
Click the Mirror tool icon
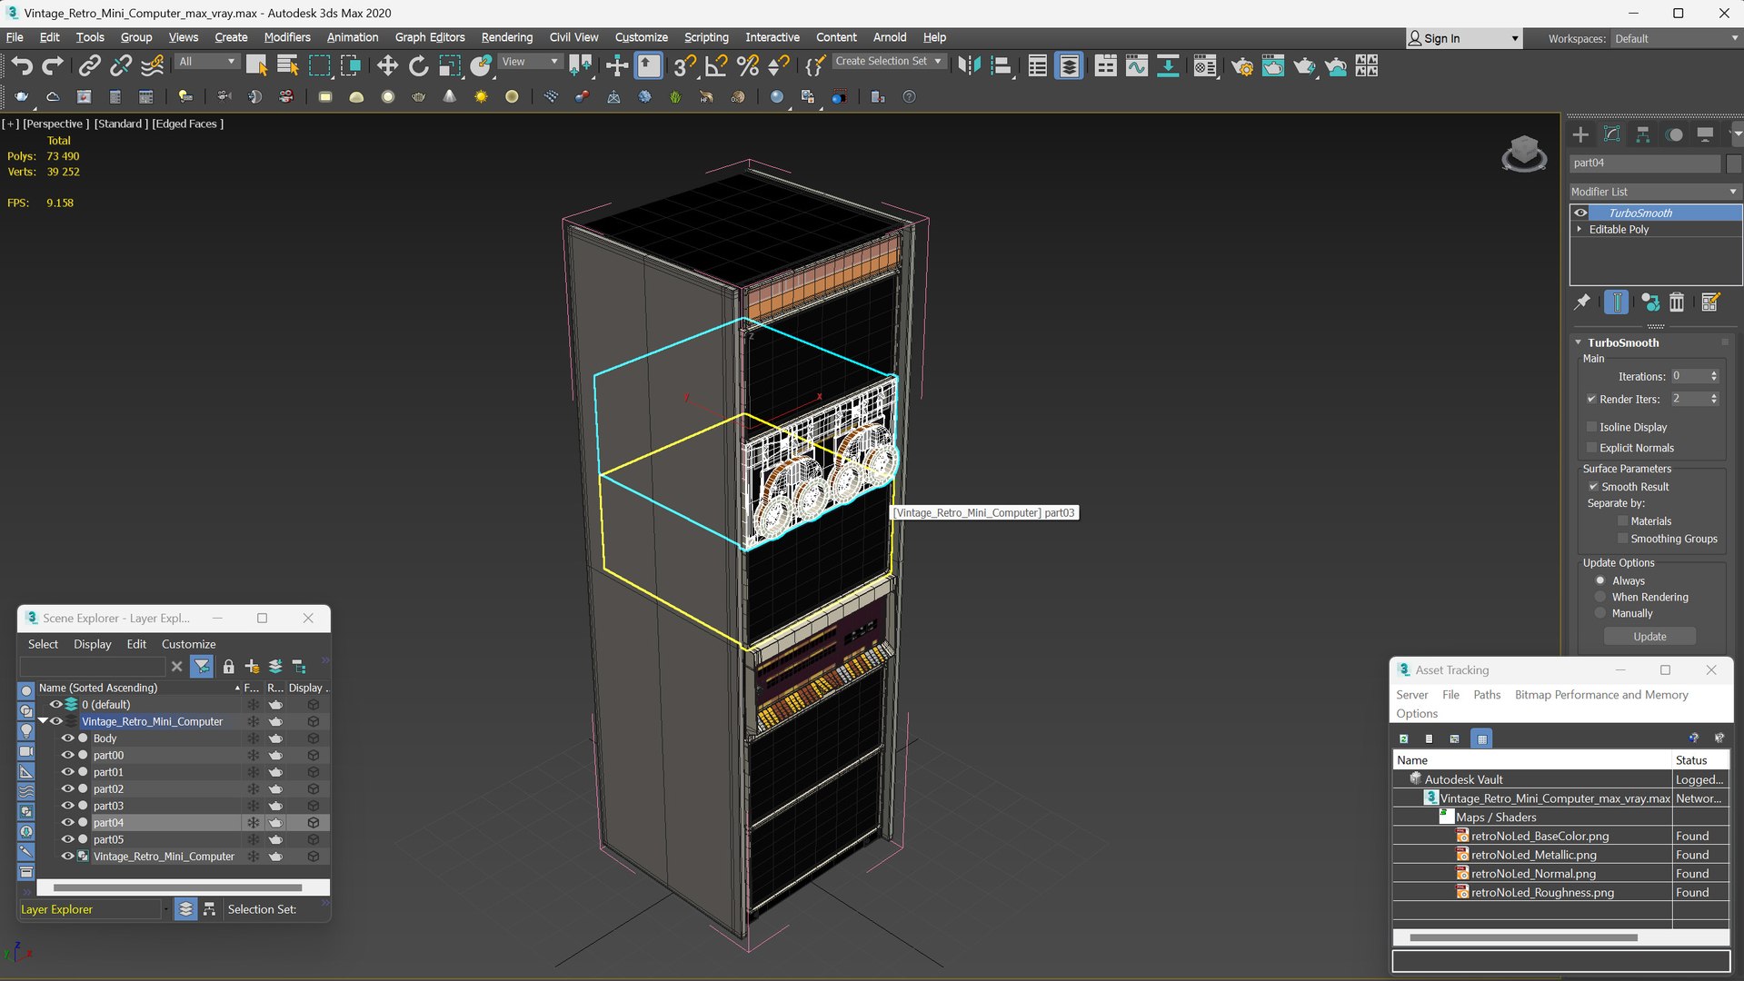[x=969, y=65]
